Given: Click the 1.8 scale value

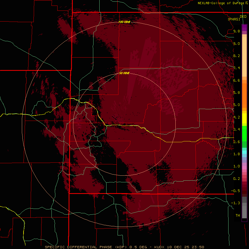Looking at the screenshot, I should (237, 154).
